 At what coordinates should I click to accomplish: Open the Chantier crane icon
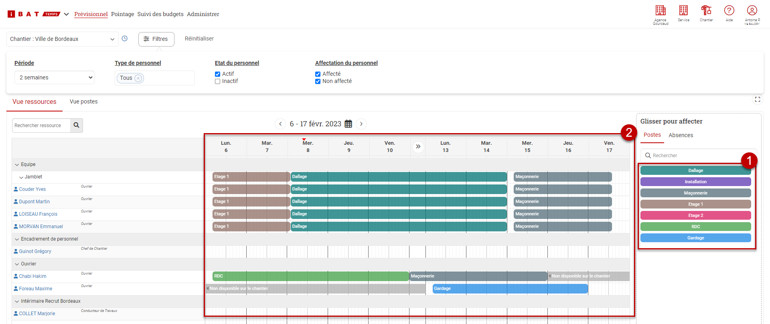(x=706, y=11)
